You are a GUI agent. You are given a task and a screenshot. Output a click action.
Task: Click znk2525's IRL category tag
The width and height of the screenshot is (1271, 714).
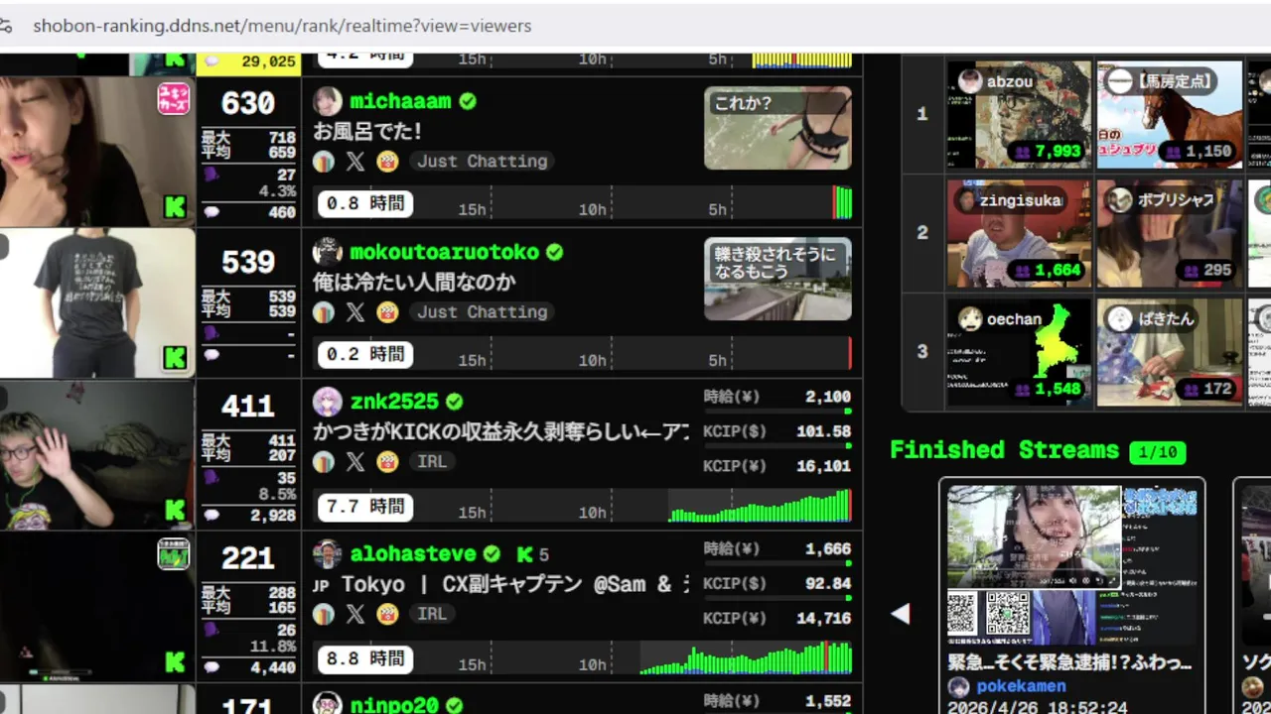click(432, 461)
